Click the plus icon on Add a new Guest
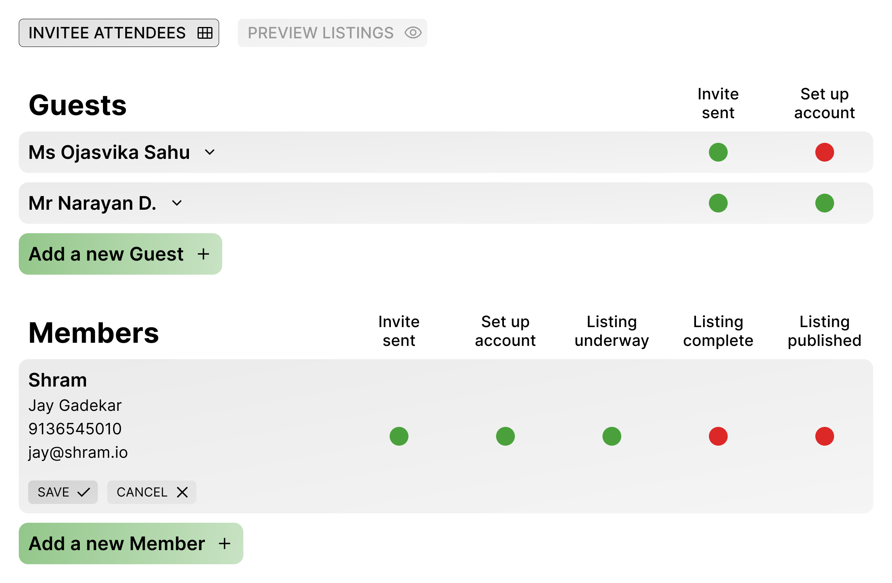The image size is (892, 583). tap(203, 254)
